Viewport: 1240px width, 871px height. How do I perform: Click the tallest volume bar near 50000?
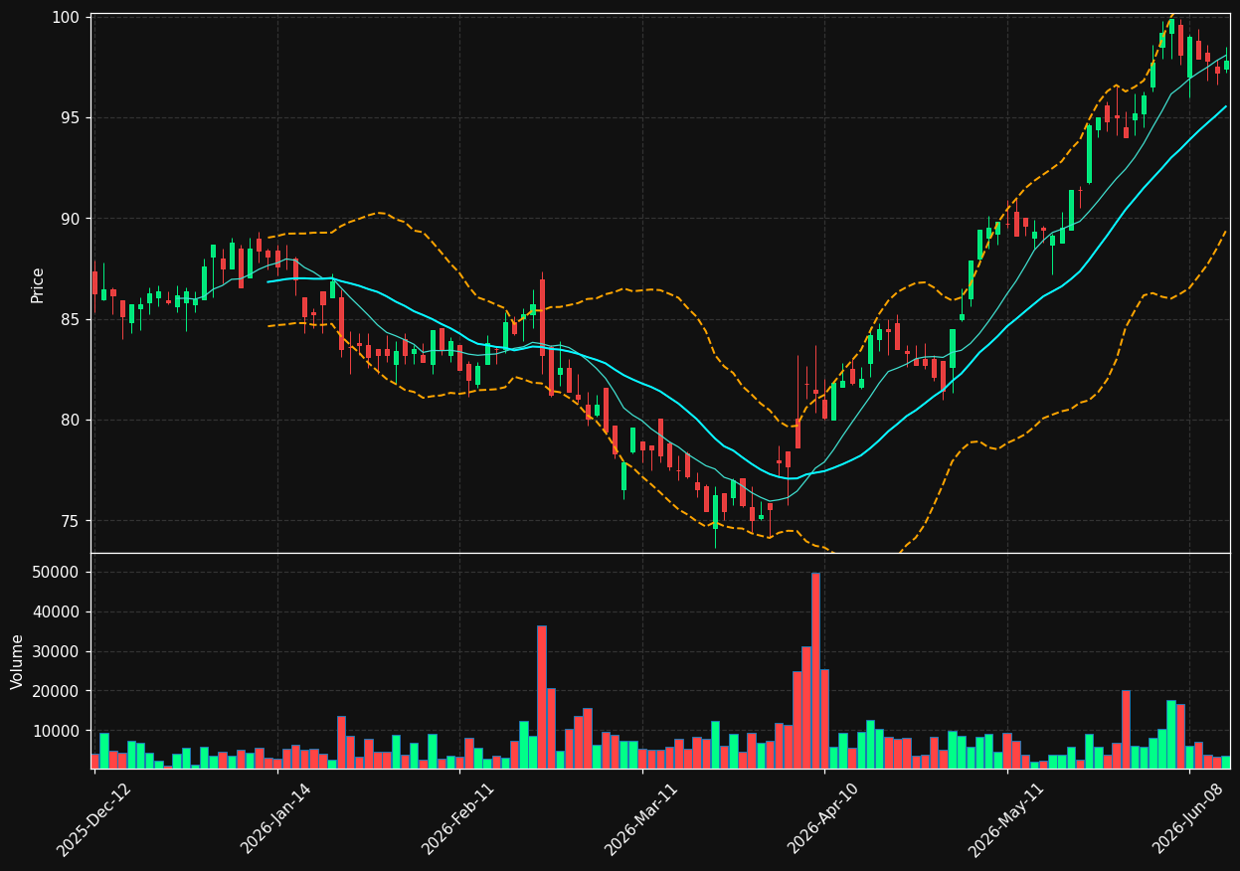[x=815, y=671]
